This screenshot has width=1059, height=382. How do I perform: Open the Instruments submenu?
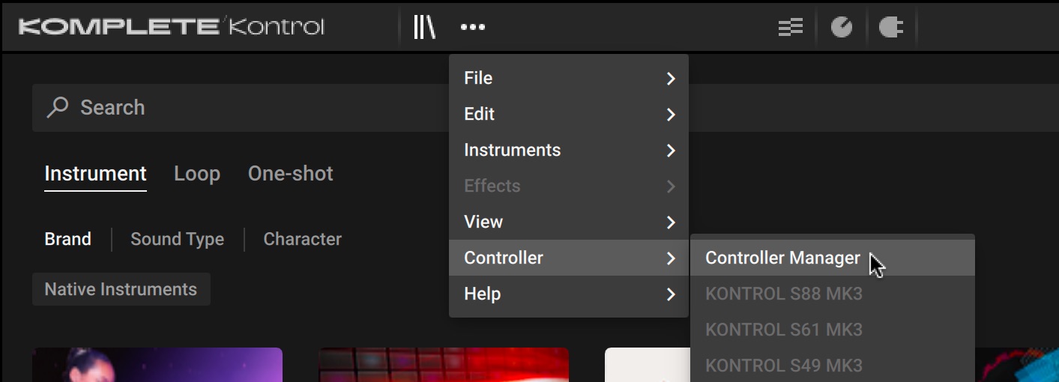point(569,150)
